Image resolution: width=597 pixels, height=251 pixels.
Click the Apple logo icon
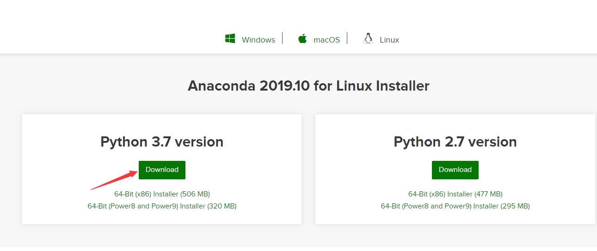pos(302,39)
